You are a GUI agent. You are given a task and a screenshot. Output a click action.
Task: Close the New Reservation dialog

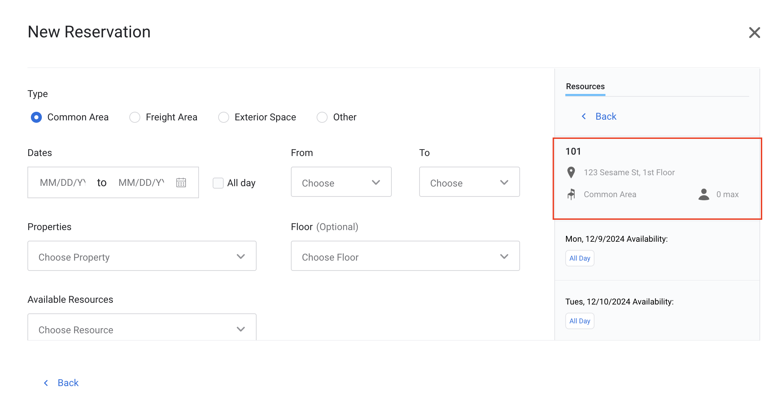(x=754, y=33)
